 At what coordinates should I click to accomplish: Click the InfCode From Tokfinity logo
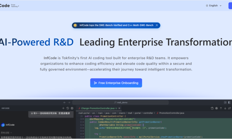pyautogui.click(x=9, y=6)
